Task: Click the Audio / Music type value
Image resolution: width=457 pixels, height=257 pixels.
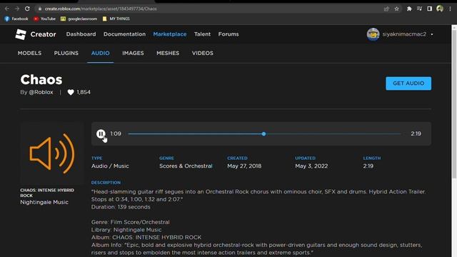Action: [x=110, y=166]
